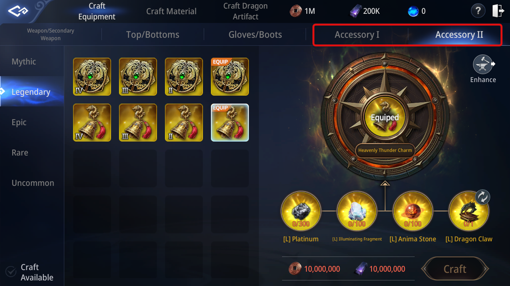Screen dimensions: 510x286
Task: Expand the arrow below the crafting wheel
Action: click(385, 183)
